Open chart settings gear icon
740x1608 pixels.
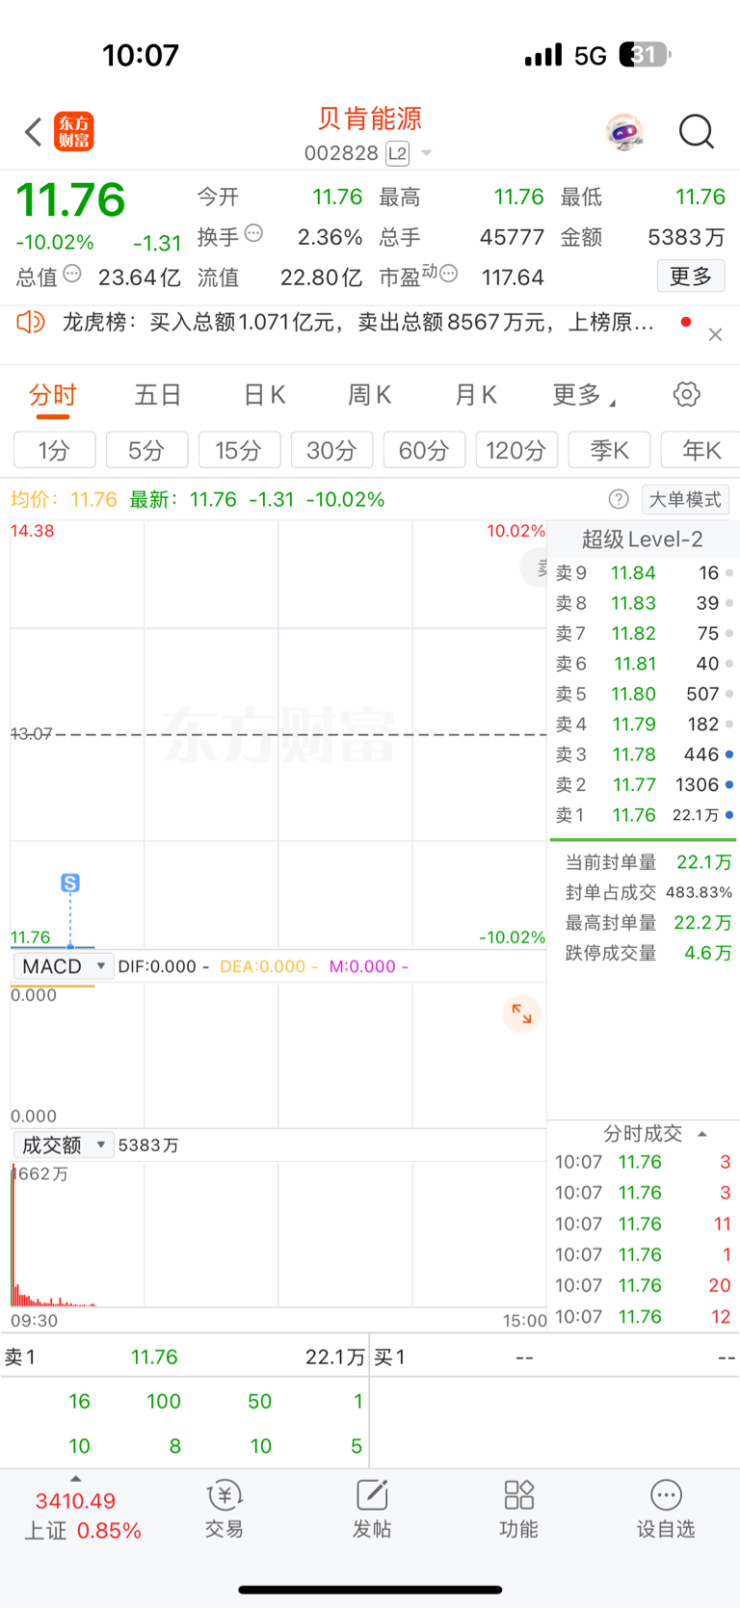[x=686, y=394]
